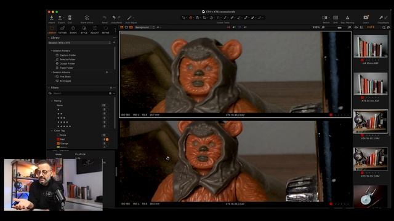
Task: Click the Redo arrow icon
Action: click(119, 18)
